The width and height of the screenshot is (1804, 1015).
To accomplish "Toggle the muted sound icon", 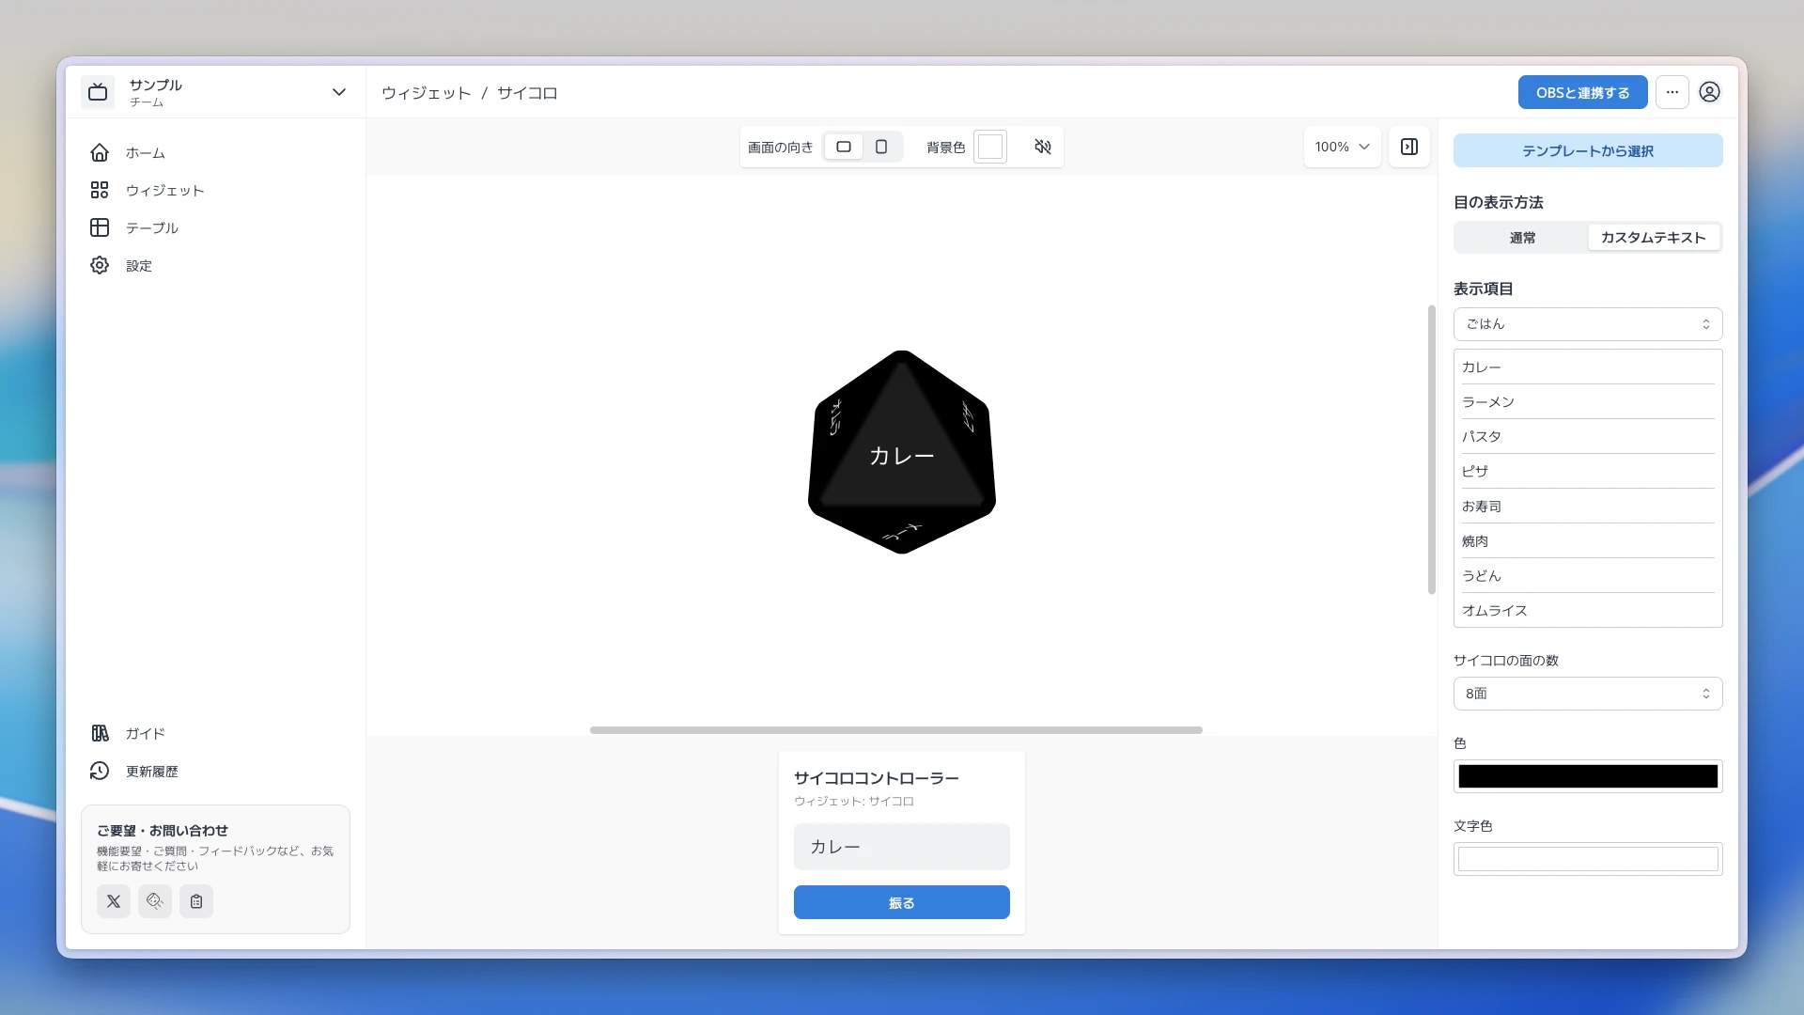I will (1042, 147).
